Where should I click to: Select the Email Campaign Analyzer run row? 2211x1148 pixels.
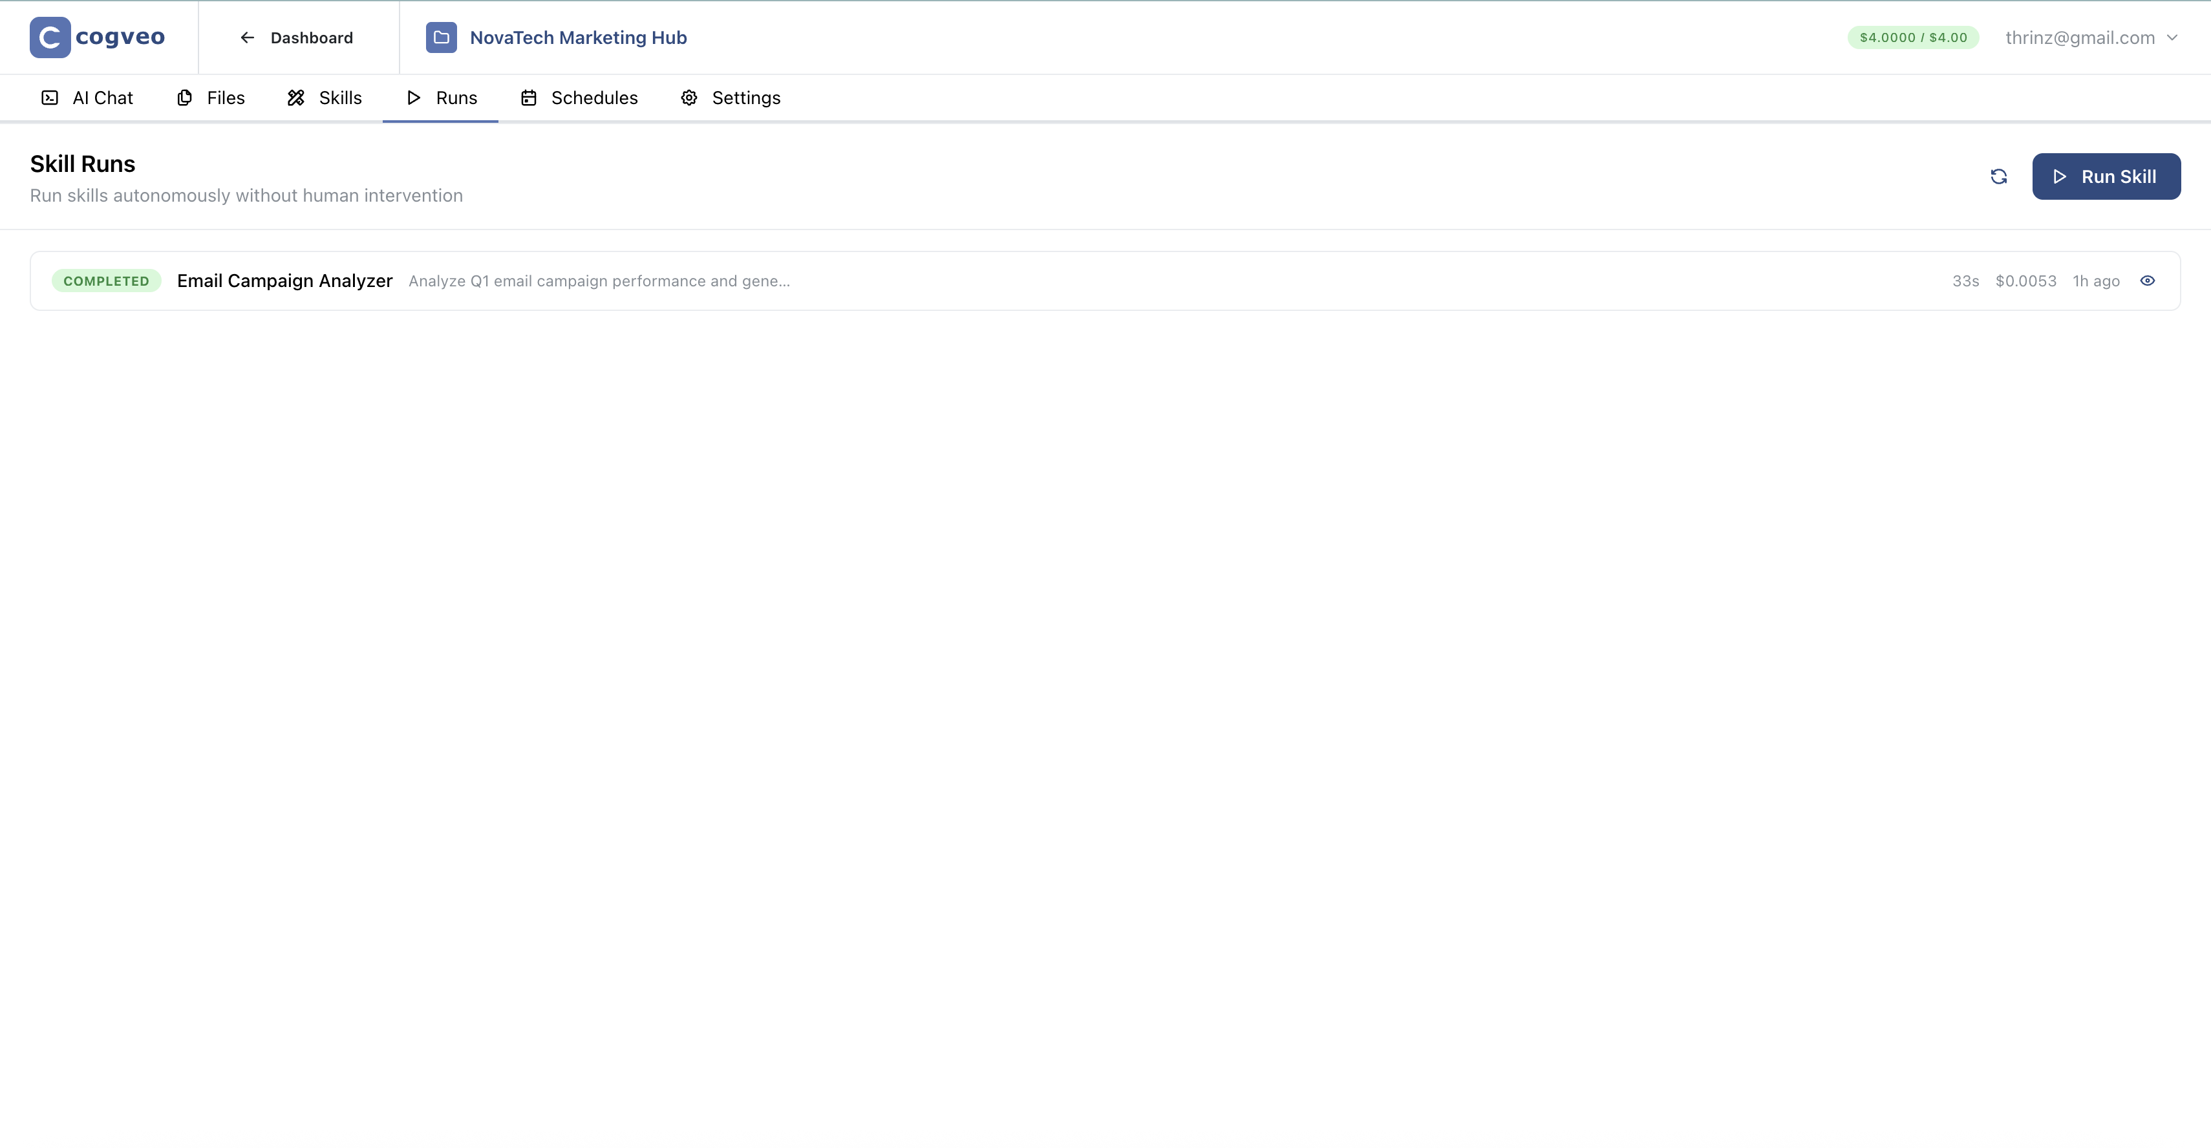1030,281
